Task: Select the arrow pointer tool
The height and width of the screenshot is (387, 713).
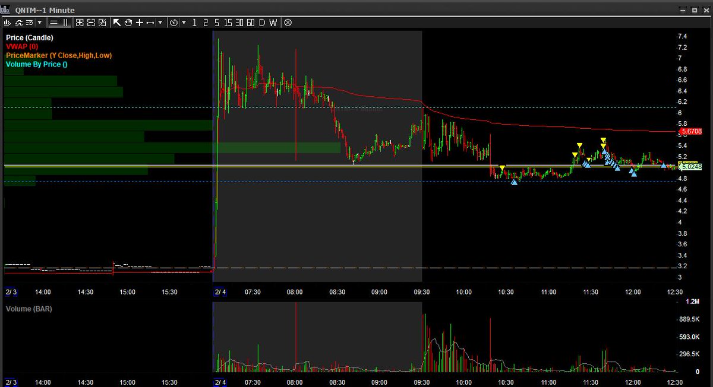Action: [x=117, y=23]
